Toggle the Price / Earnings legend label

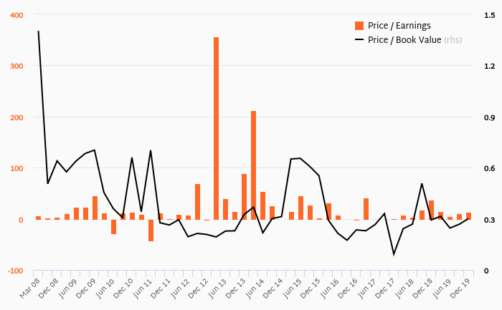[x=399, y=26]
